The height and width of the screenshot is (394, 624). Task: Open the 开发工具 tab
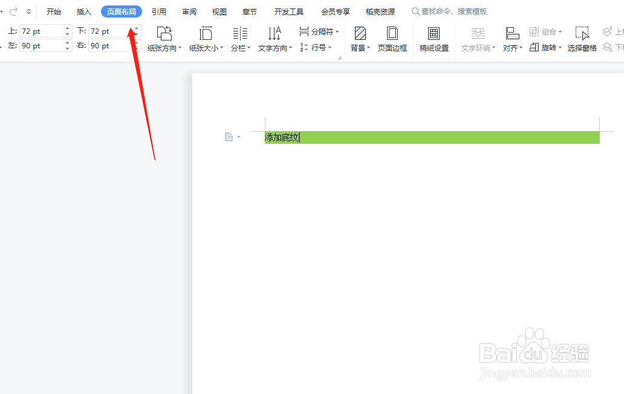pyautogui.click(x=289, y=11)
